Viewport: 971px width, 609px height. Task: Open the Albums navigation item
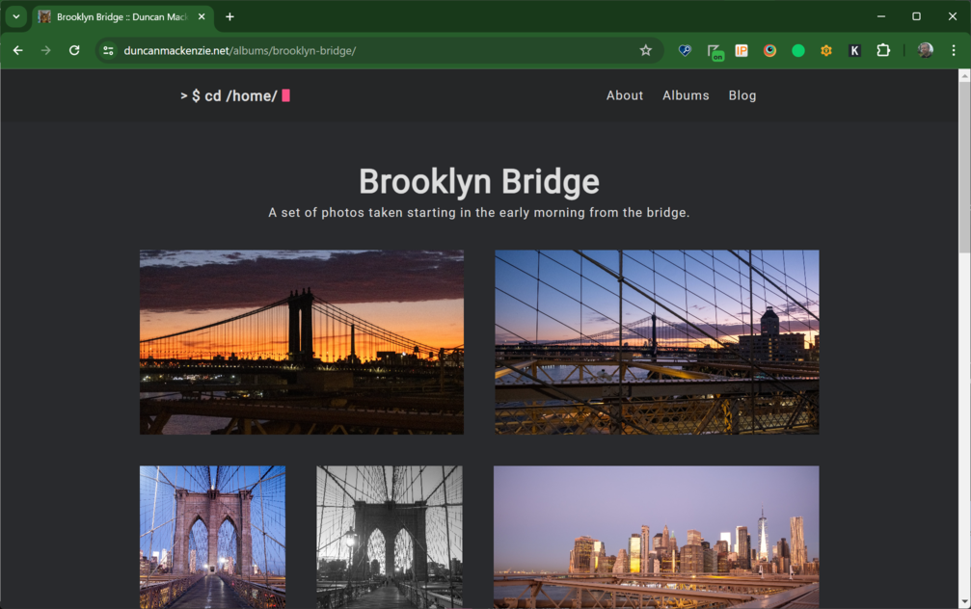(x=686, y=95)
